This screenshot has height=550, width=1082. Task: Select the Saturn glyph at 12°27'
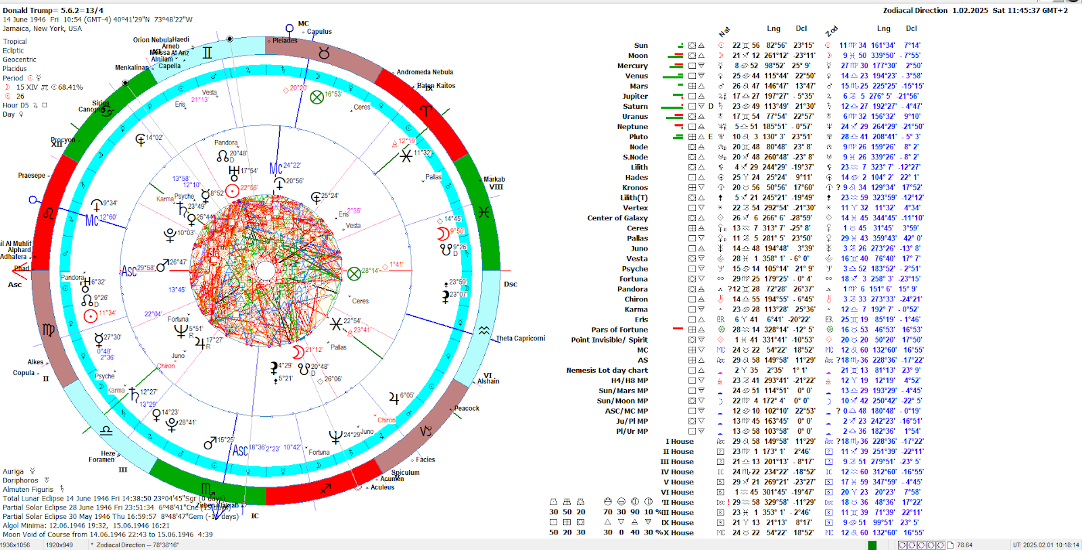[x=134, y=395]
